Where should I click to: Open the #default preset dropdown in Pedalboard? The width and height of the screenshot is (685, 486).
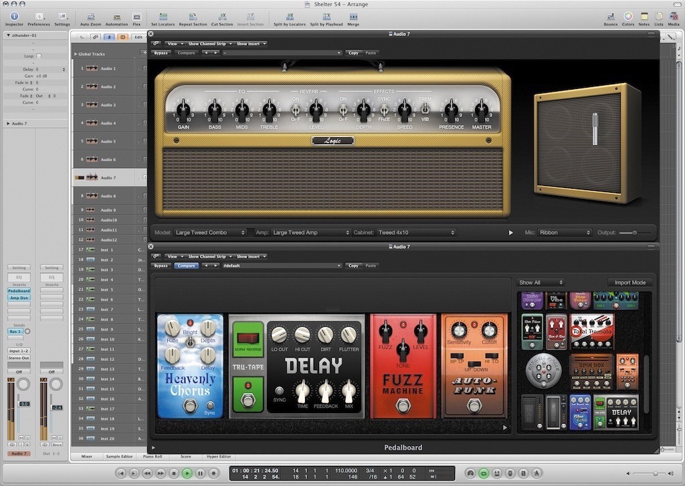[282, 266]
